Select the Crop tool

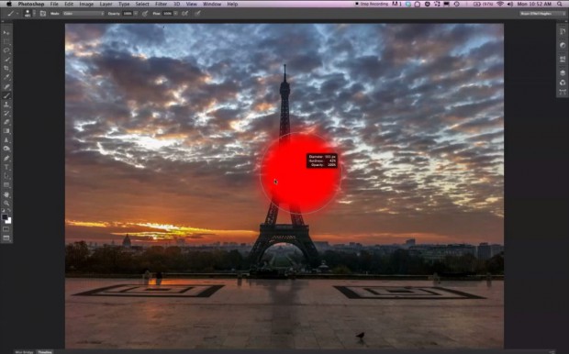(x=6, y=68)
